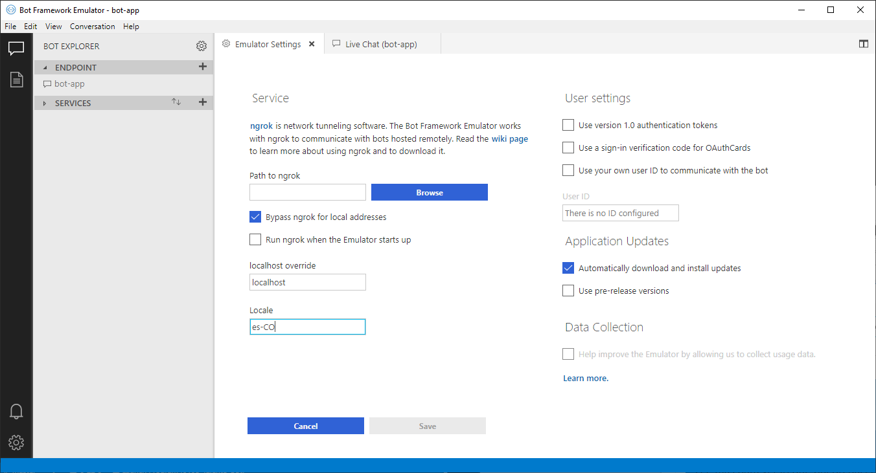Click the Bot Explorer settings gear icon
The width and height of the screenshot is (876, 473).
[202, 46]
